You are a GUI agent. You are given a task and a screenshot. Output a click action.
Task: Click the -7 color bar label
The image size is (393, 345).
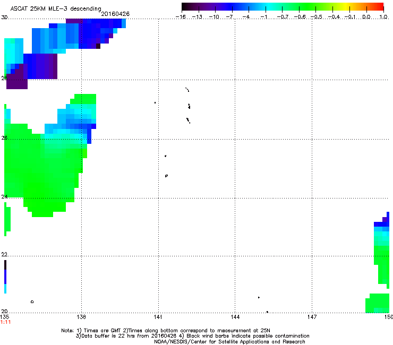[x=229, y=17]
